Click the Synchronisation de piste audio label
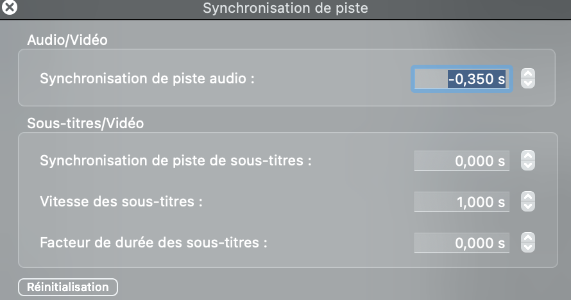This screenshot has height=300, width=571. [147, 79]
